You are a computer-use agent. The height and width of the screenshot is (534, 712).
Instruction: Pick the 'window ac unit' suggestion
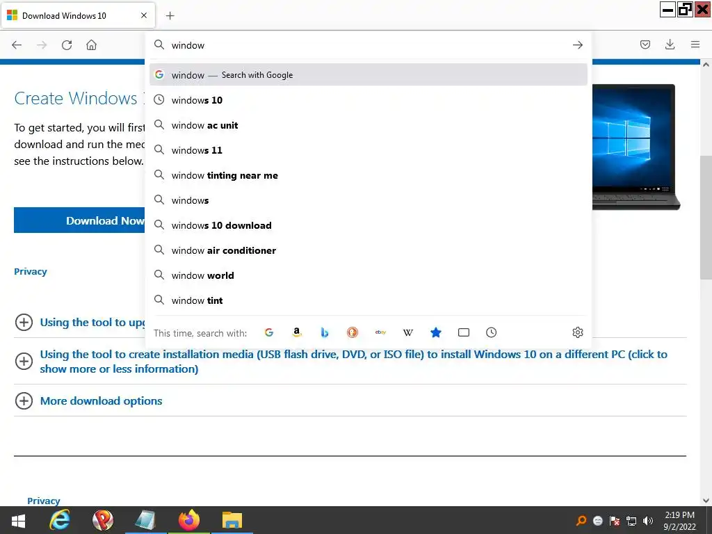(369, 125)
